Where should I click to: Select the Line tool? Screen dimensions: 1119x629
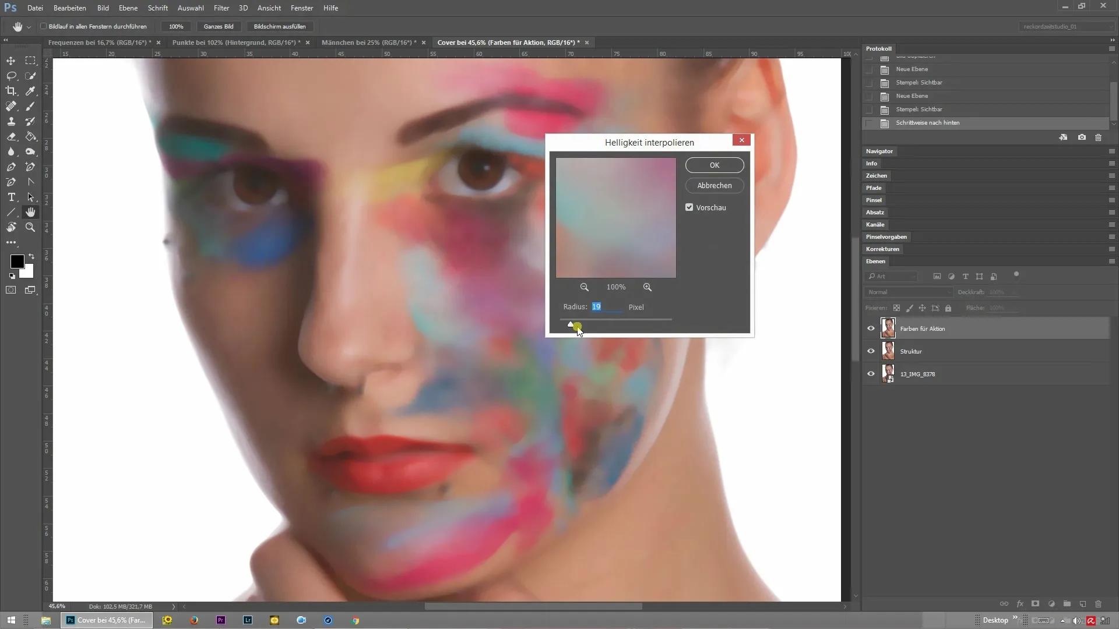[11, 212]
